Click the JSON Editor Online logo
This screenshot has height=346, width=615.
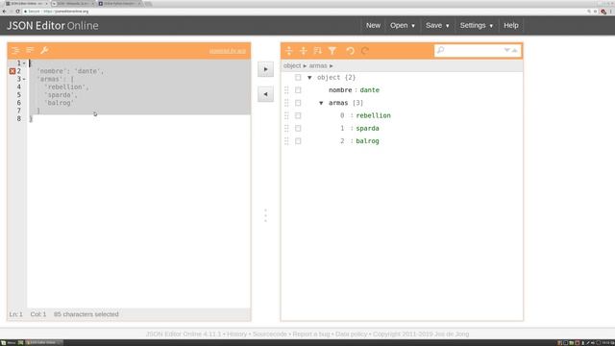tap(53, 26)
